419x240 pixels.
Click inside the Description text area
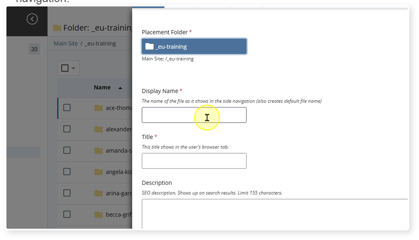coord(274,214)
